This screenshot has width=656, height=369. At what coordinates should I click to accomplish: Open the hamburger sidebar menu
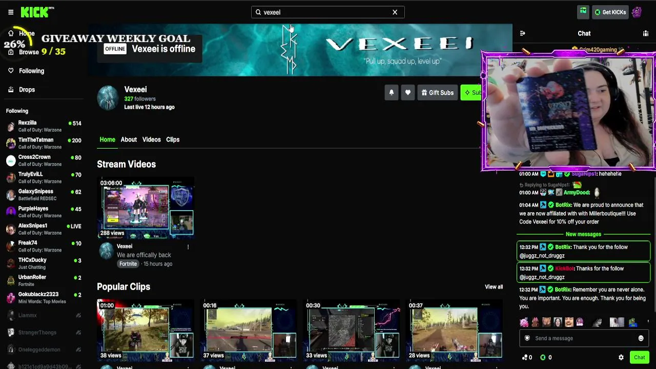click(x=11, y=12)
